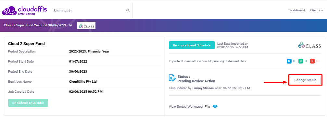Click Re-Submit To Auditor button
The width and height of the screenshot is (327, 118).
point(28,103)
